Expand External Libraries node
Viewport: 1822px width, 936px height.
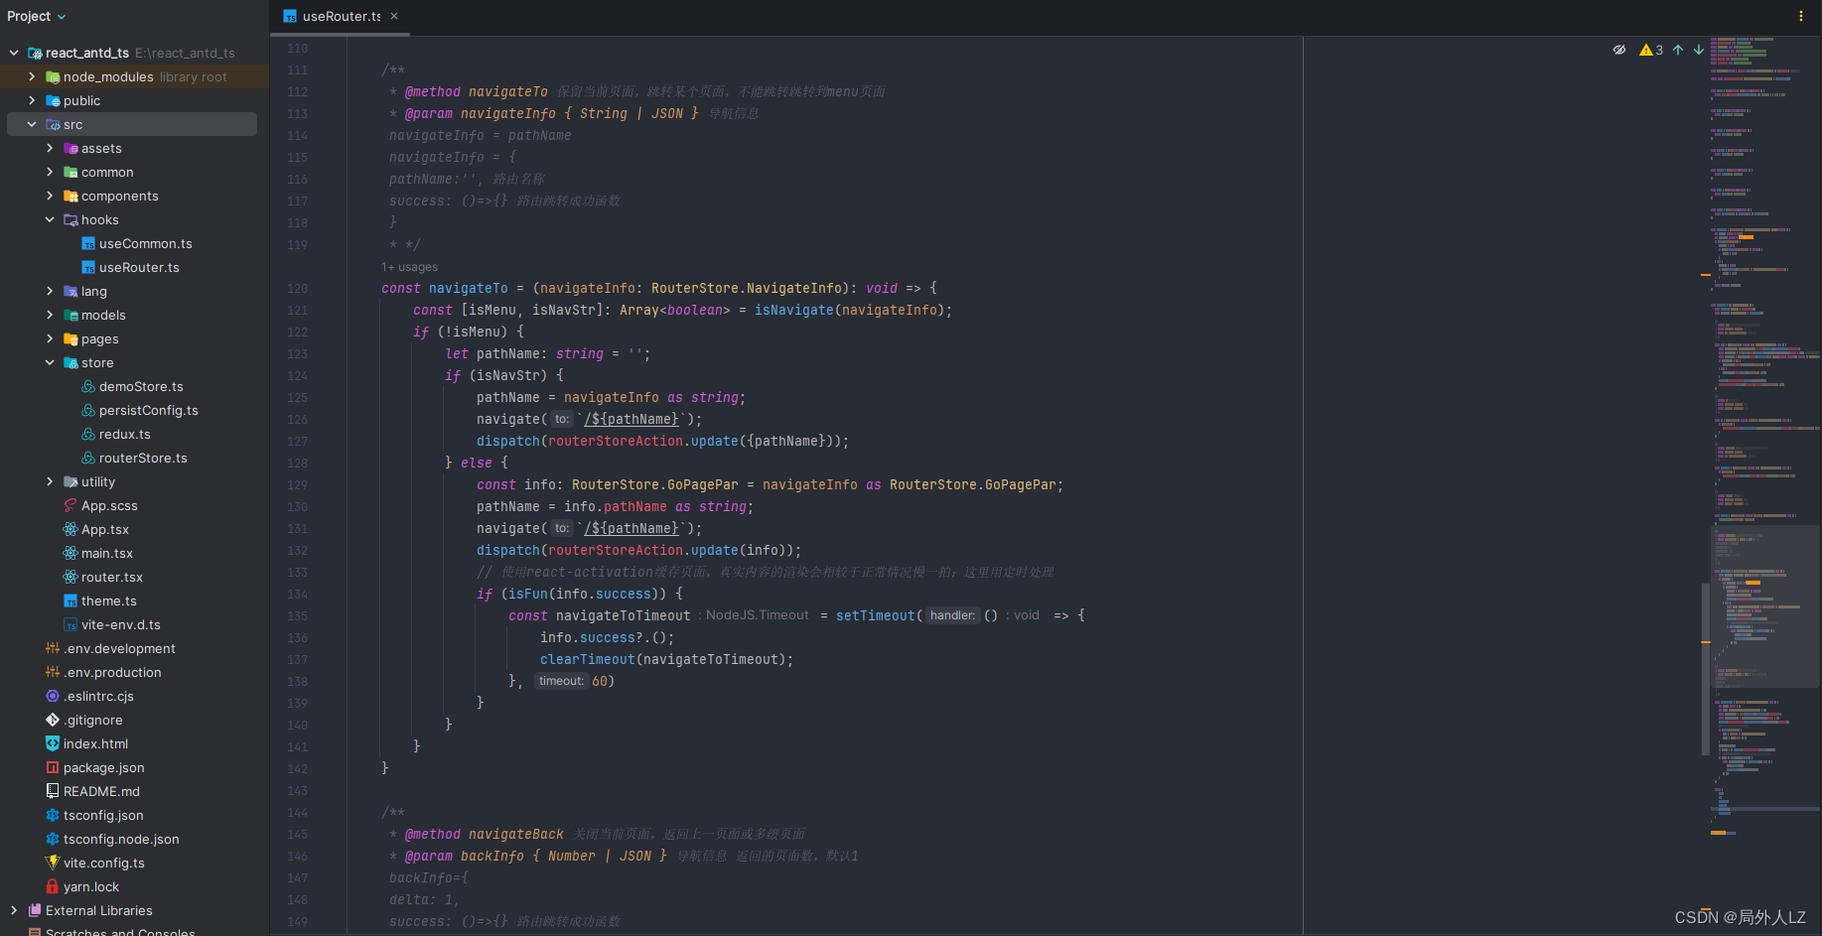[14, 910]
